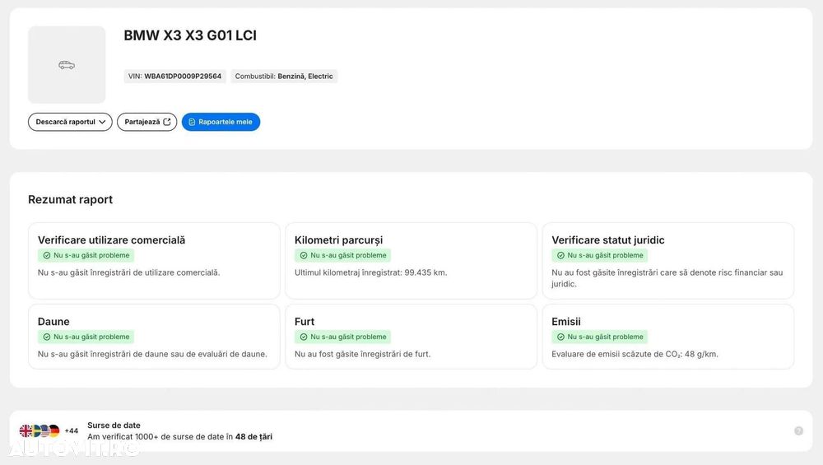Click the car placeholder thumbnail
Image resolution: width=823 pixels, height=465 pixels.
click(x=67, y=64)
